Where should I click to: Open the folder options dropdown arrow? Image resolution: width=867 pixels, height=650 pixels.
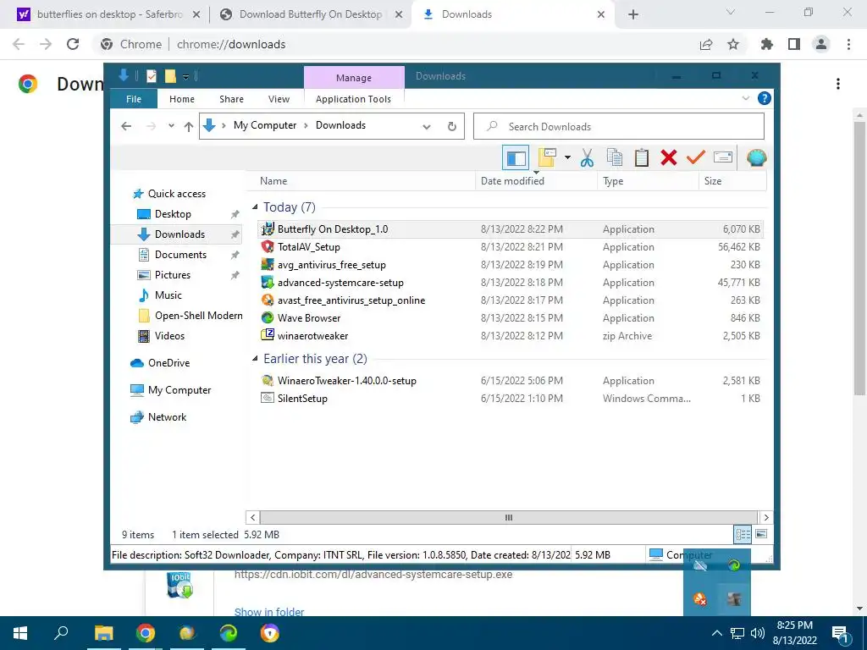[x=567, y=158]
